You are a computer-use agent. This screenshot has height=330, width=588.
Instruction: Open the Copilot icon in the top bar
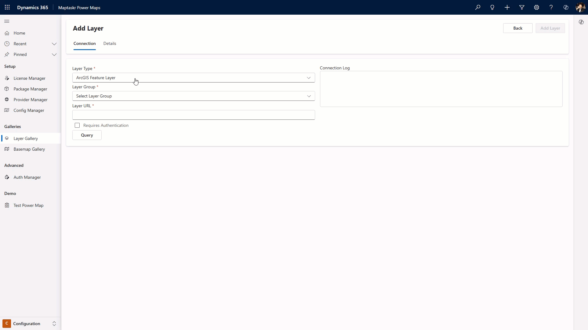click(x=566, y=7)
